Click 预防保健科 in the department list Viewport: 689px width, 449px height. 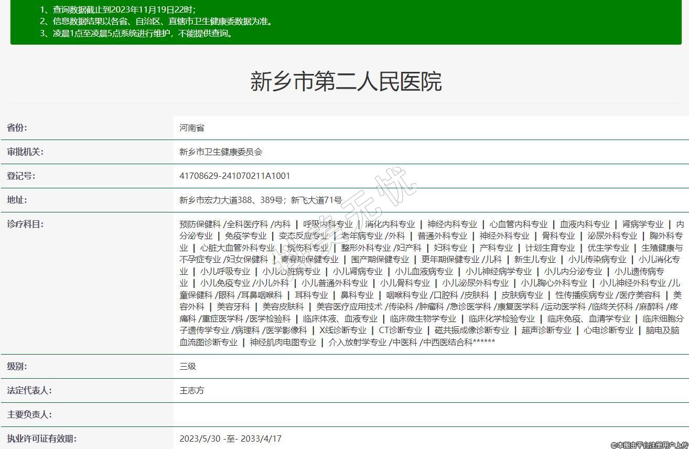200,224
